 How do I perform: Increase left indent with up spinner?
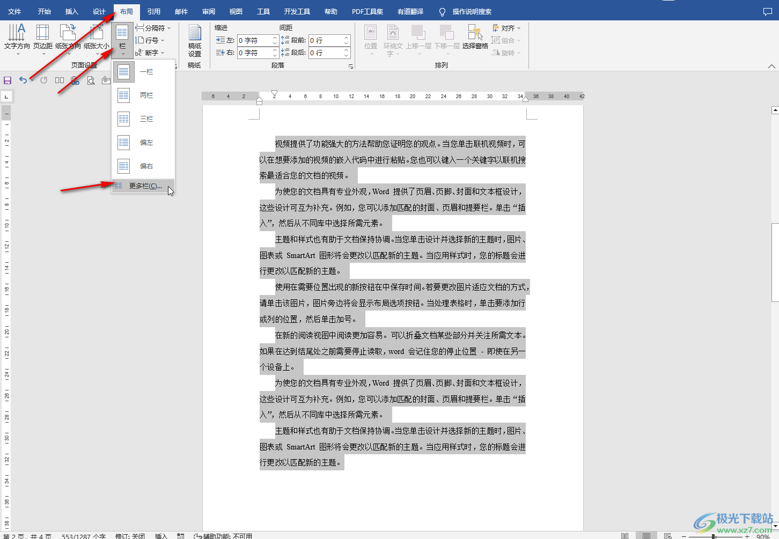(x=275, y=38)
